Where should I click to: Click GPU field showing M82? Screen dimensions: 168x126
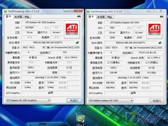(112, 28)
